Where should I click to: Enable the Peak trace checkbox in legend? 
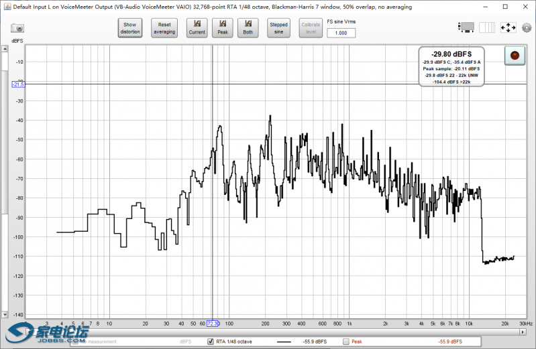[x=346, y=342]
